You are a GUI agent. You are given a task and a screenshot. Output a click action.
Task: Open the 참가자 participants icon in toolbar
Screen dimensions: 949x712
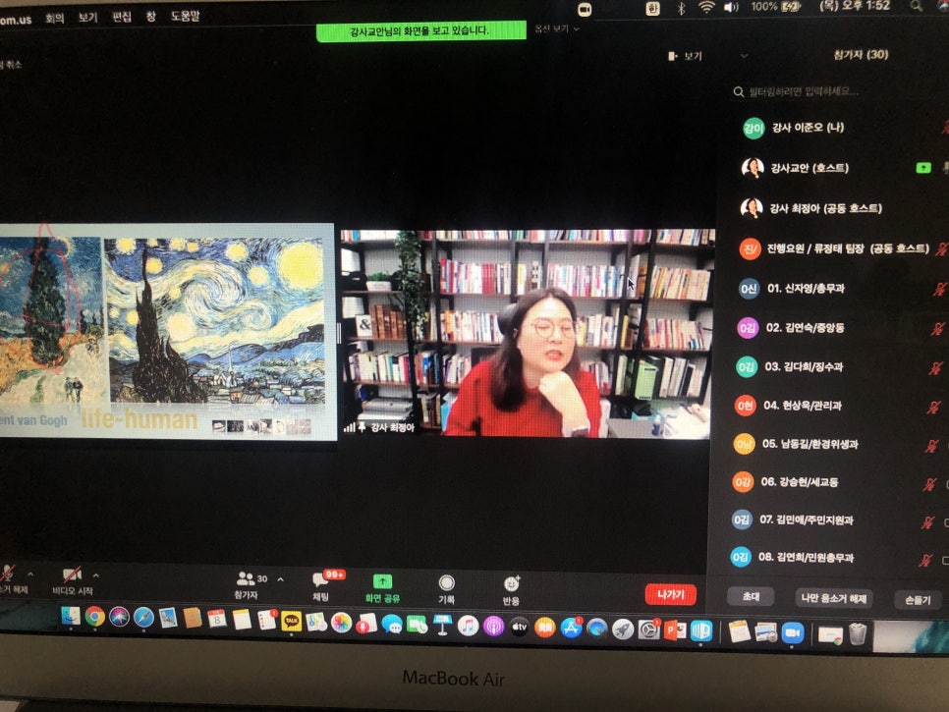pyautogui.click(x=246, y=578)
